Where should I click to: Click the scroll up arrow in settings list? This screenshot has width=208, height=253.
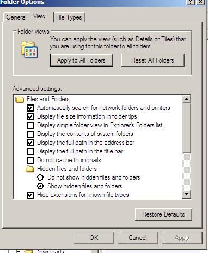(x=187, y=99)
